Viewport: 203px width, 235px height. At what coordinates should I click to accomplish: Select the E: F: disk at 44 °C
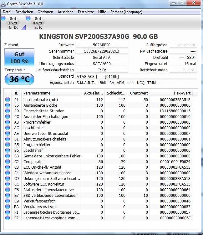38,23
